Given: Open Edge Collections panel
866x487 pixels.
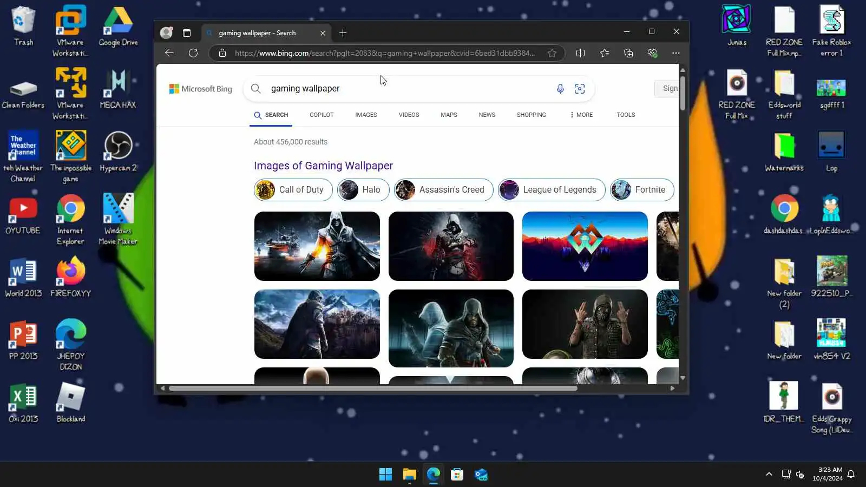Looking at the screenshot, I should pyautogui.click(x=628, y=53).
